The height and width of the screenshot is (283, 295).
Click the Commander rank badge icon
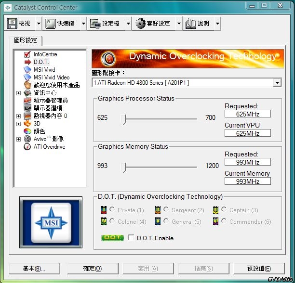(x=215, y=221)
